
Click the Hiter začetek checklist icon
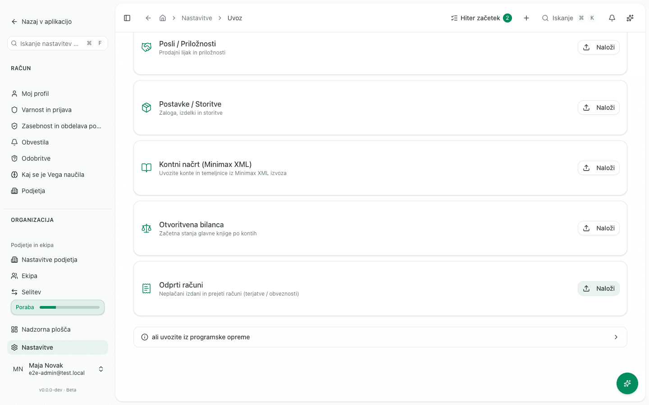(x=454, y=18)
